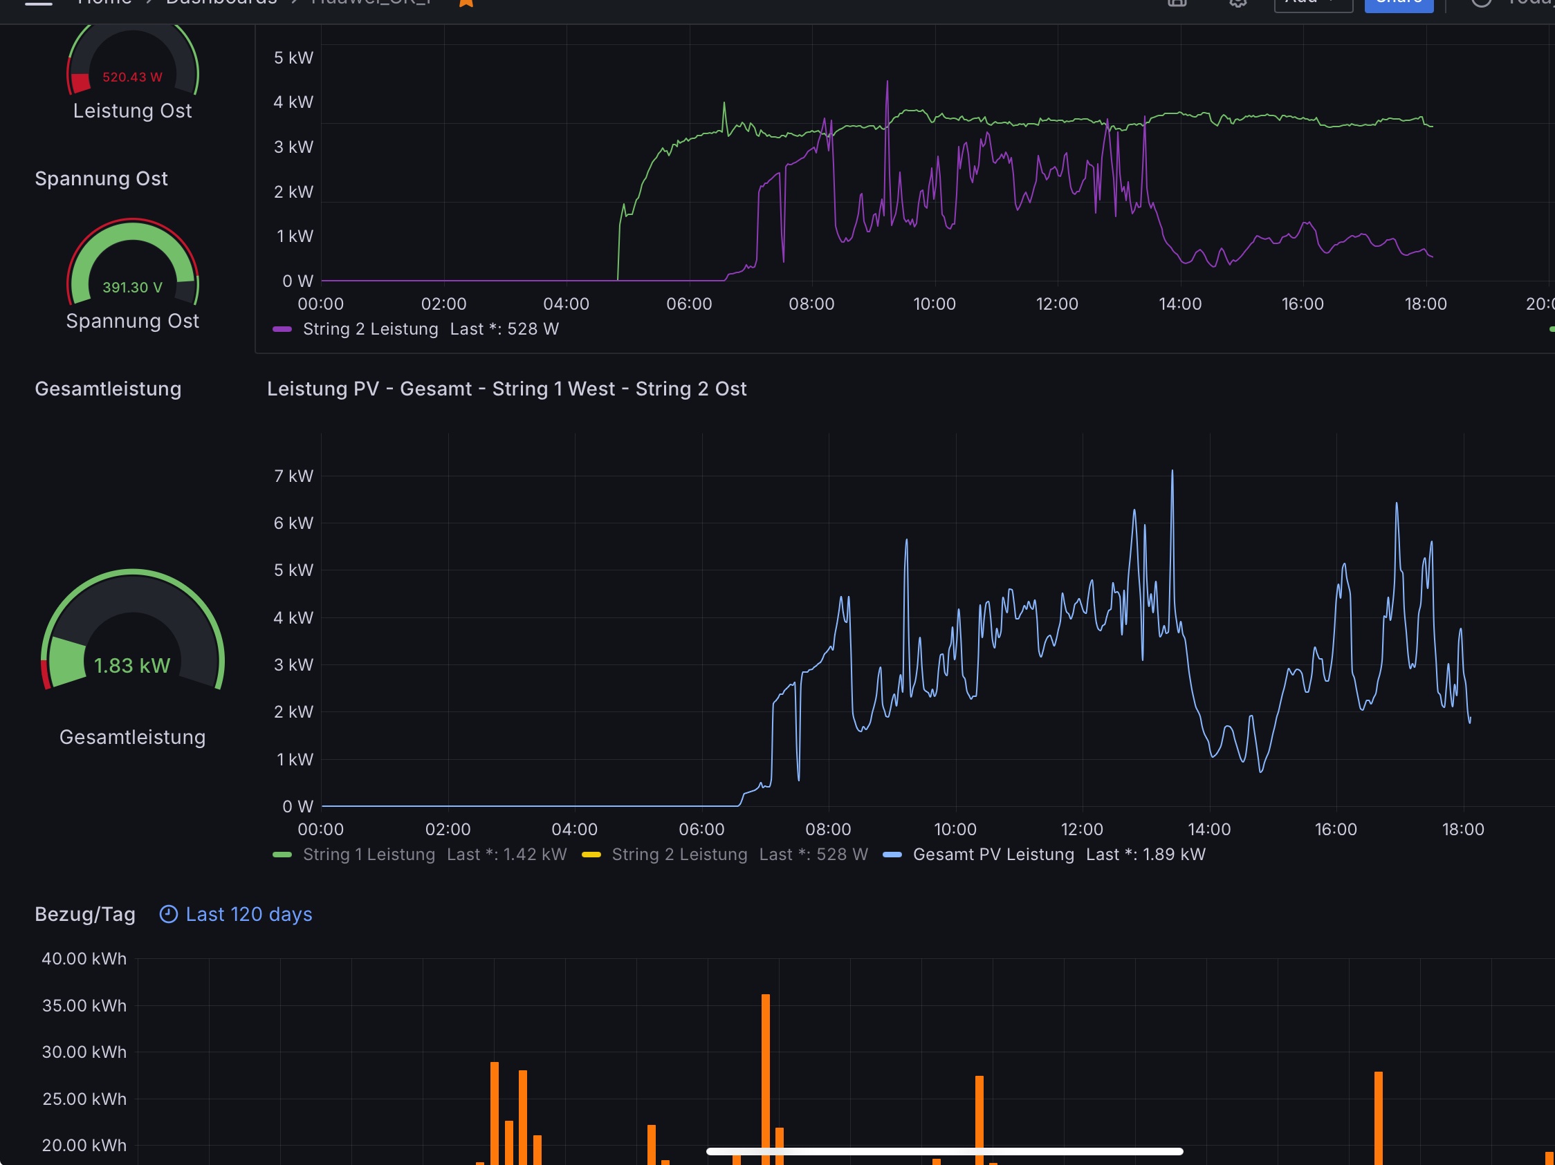Image resolution: width=1555 pixels, height=1165 pixels.
Task: Go to Home in the breadcrumb
Action: [104, 3]
